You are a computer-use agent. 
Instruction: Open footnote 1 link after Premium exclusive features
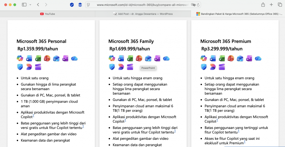[245, 142]
